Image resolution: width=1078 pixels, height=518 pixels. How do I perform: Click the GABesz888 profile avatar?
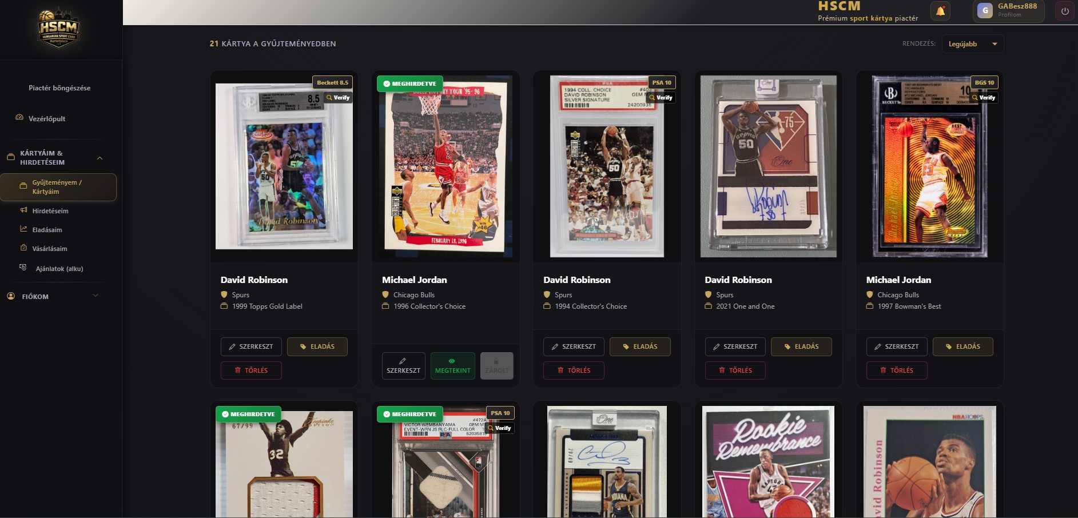[x=985, y=10]
